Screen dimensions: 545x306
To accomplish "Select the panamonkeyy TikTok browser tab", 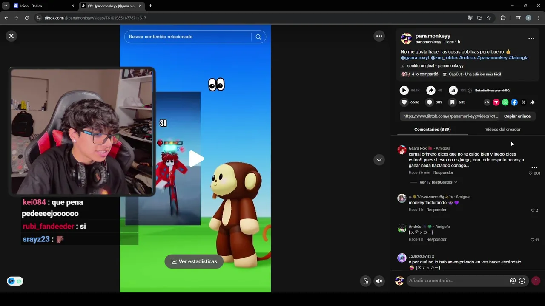I will tap(112, 6).
